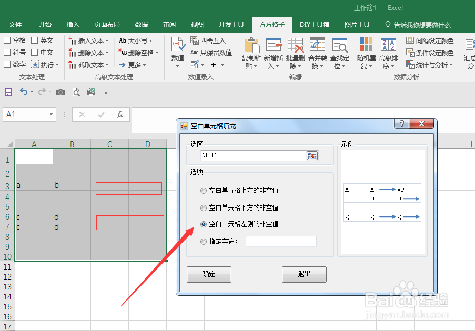The height and width of the screenshot is (331, 475).
Task: Expand the Name Box dropdown arrow
Action: point(51,114)
